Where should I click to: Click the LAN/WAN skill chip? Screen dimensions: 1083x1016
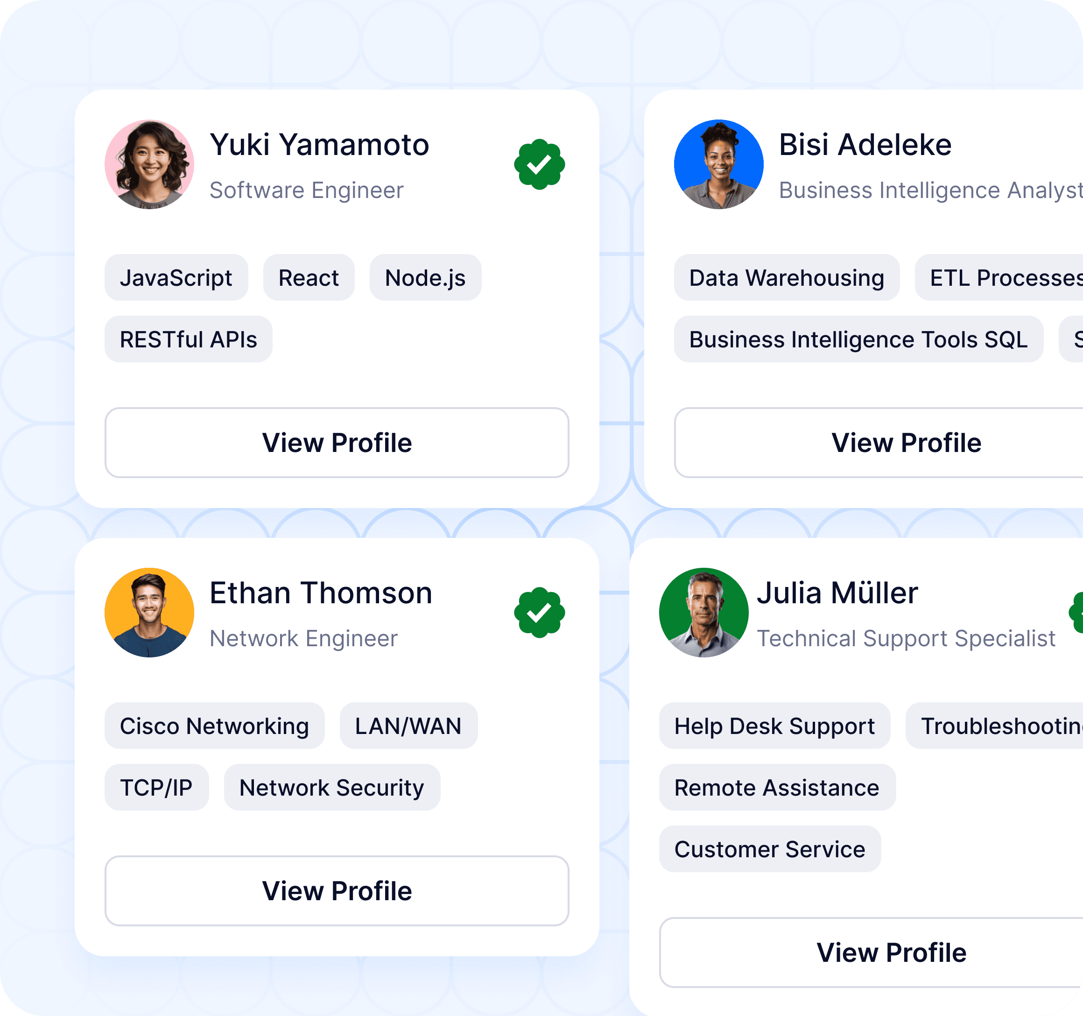(x=408, y=726)
